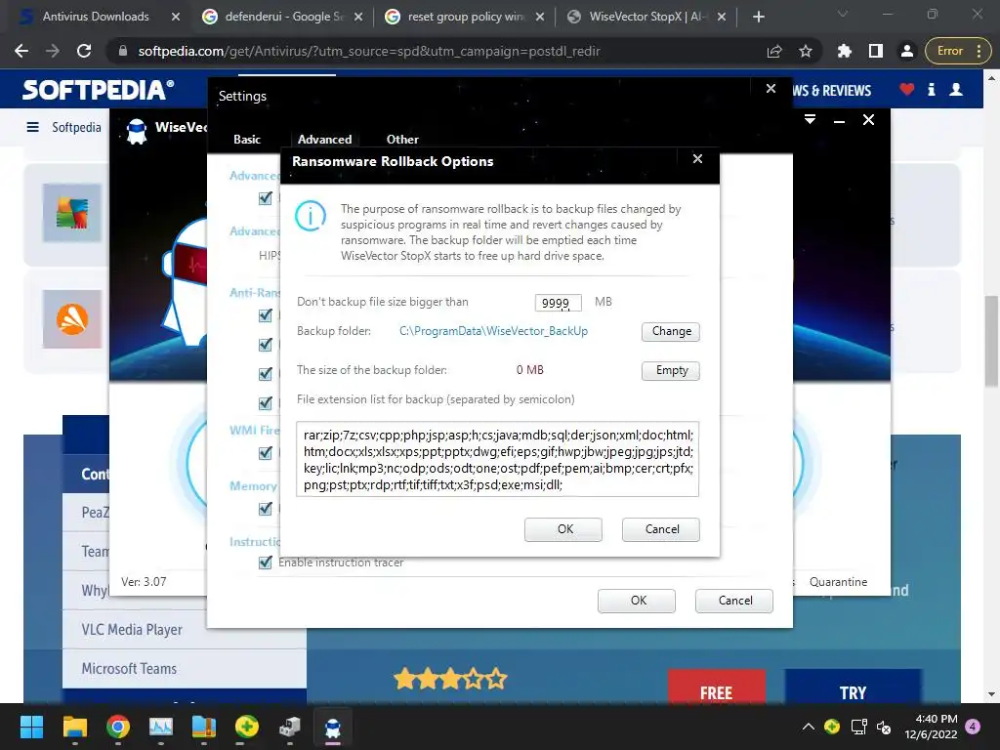Click Cancel in Ransomware Rollback Options dialog

point(661,529)
